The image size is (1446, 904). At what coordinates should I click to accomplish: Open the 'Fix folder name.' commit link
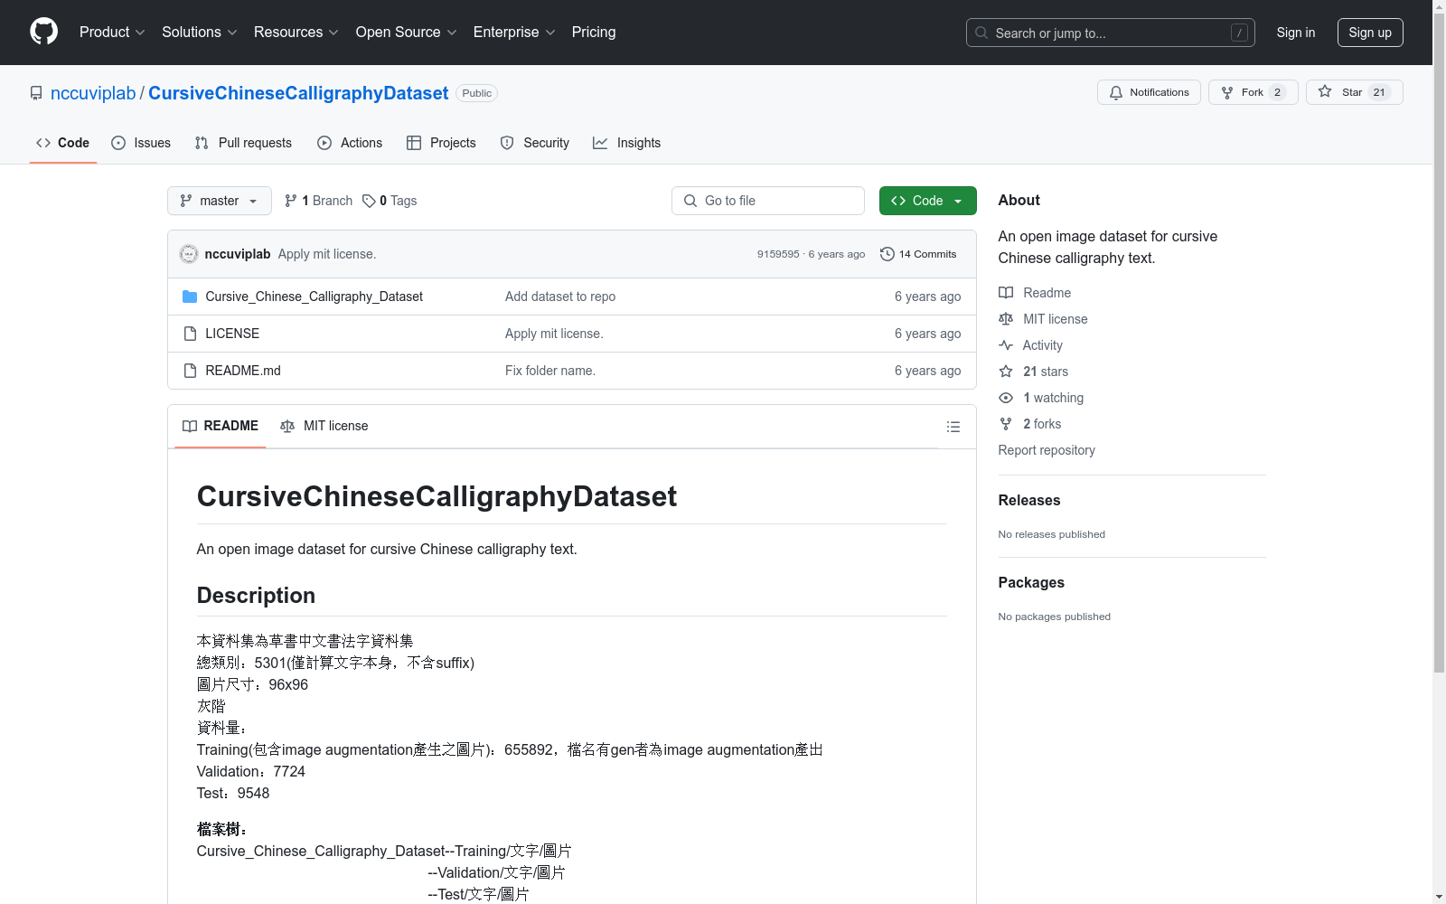550,371
